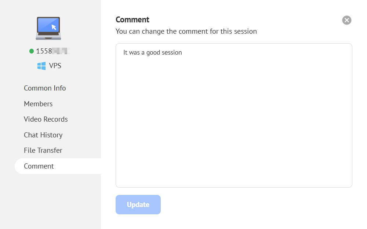Close the Comment panel with X
The height and width of the screenshot is (229, 367).
(x=346, y=20)
